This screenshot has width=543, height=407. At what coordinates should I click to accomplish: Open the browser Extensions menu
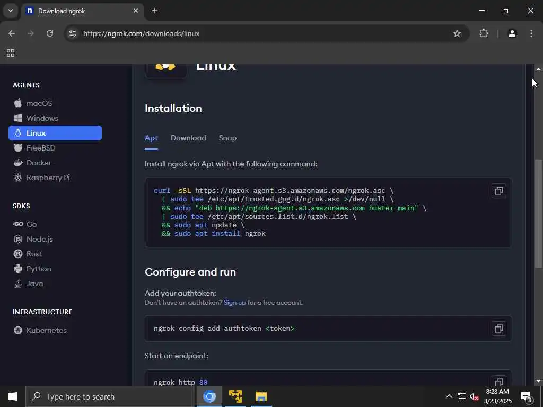(484, 33)
